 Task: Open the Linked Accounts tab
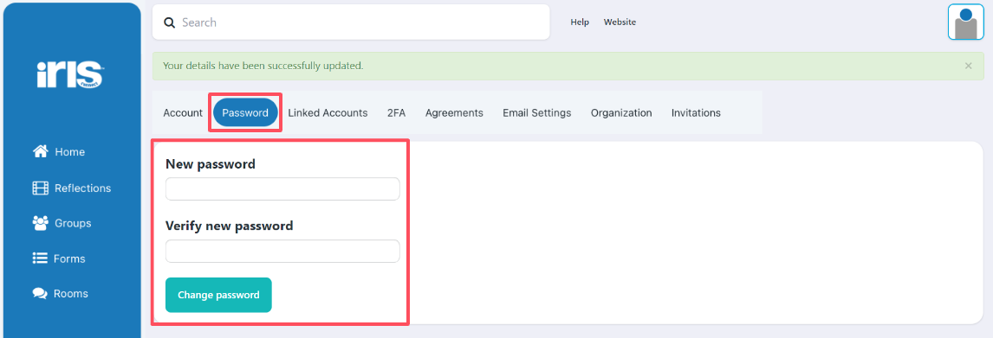328,112
